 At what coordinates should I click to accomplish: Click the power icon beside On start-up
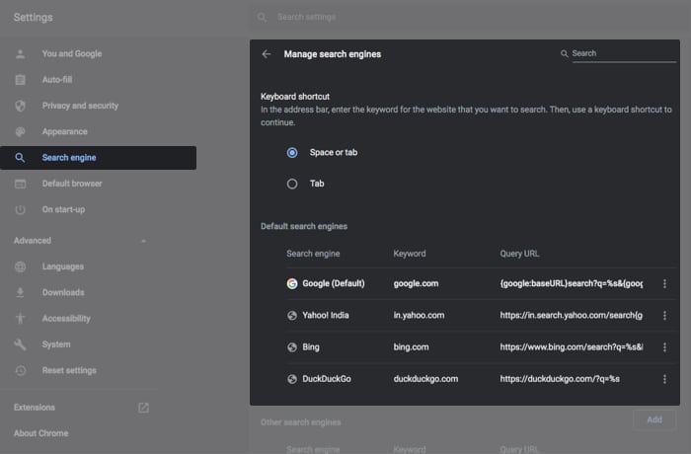pyautogui.click(x=20, y=209)
